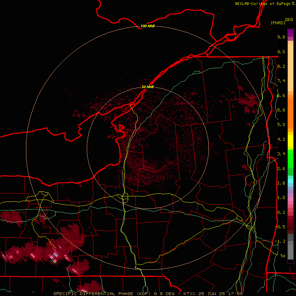The image size is (296, 296).
Task: Click the 2.6 value on the scale
Action: [281, 168]
